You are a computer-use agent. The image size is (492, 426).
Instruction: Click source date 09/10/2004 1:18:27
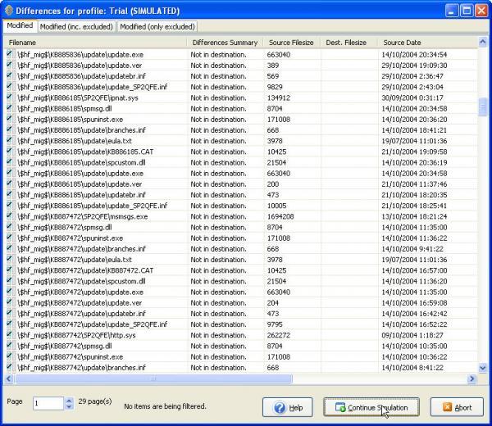pyautogui.click(x=412, y=335)
